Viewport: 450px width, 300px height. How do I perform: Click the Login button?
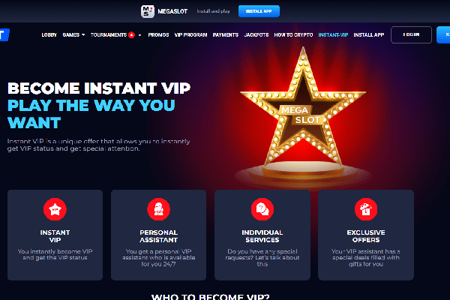click(x=411, y=34)
